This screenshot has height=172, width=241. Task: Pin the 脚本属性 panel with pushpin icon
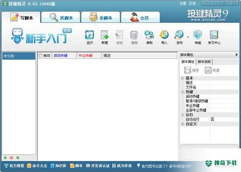[237, 55]
